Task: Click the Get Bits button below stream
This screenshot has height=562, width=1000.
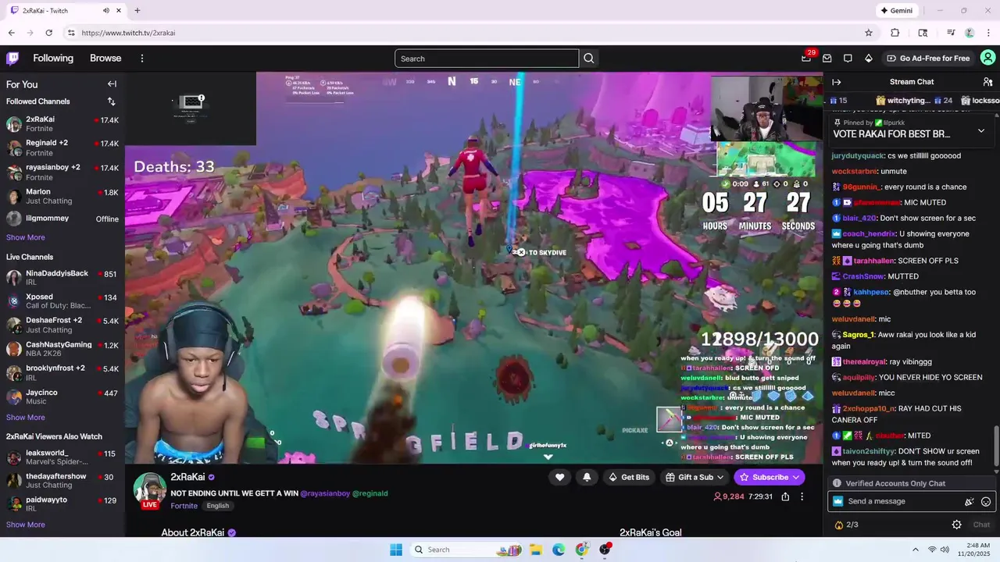Action: pyautogui.click(x=628, y=477)
